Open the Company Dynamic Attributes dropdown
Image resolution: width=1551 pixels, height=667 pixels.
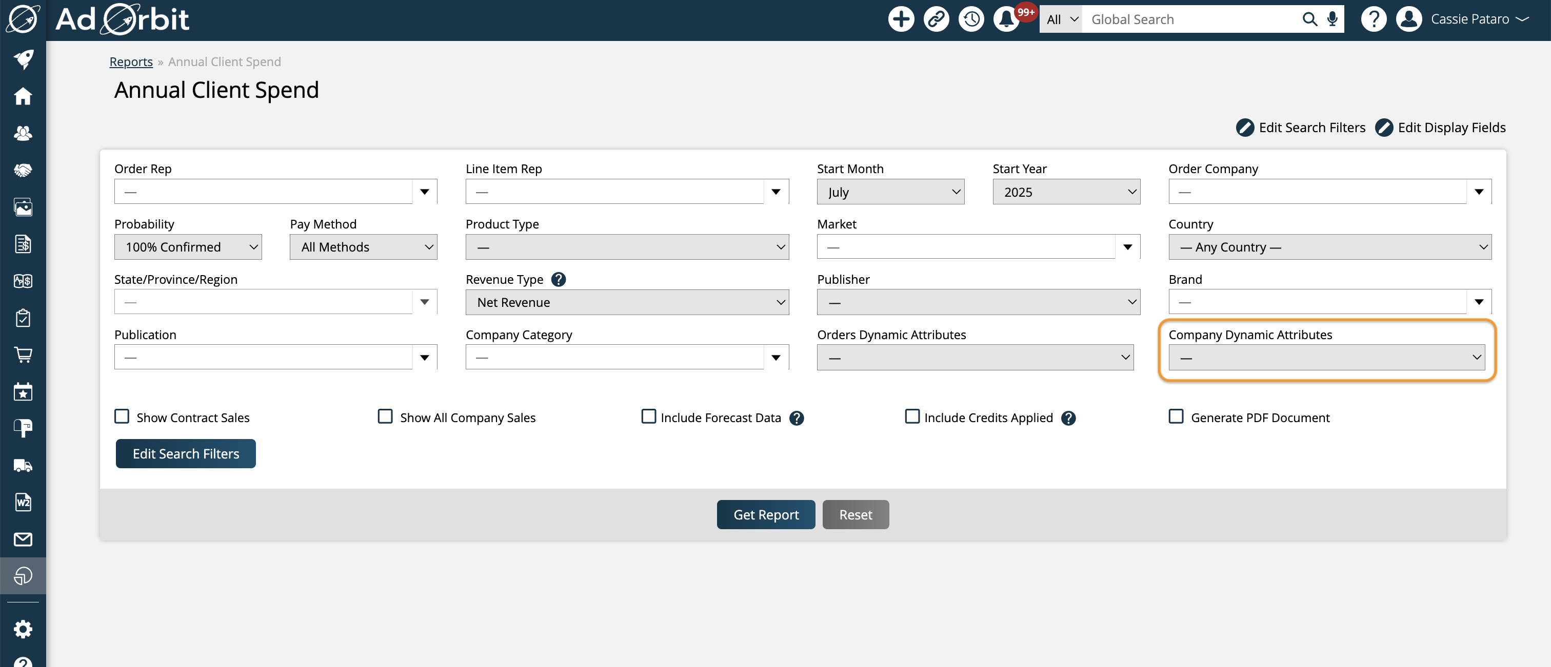click(1326, 358)
